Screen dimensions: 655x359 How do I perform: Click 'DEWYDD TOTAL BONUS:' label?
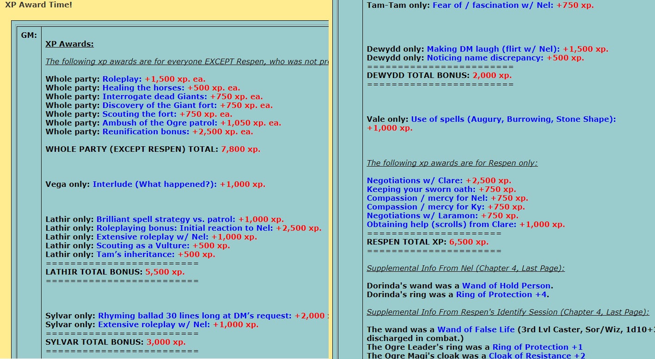tap(418, 76)
